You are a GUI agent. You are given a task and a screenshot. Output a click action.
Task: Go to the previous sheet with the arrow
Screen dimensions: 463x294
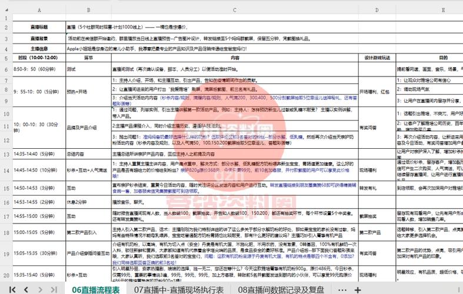pos(26,289)
